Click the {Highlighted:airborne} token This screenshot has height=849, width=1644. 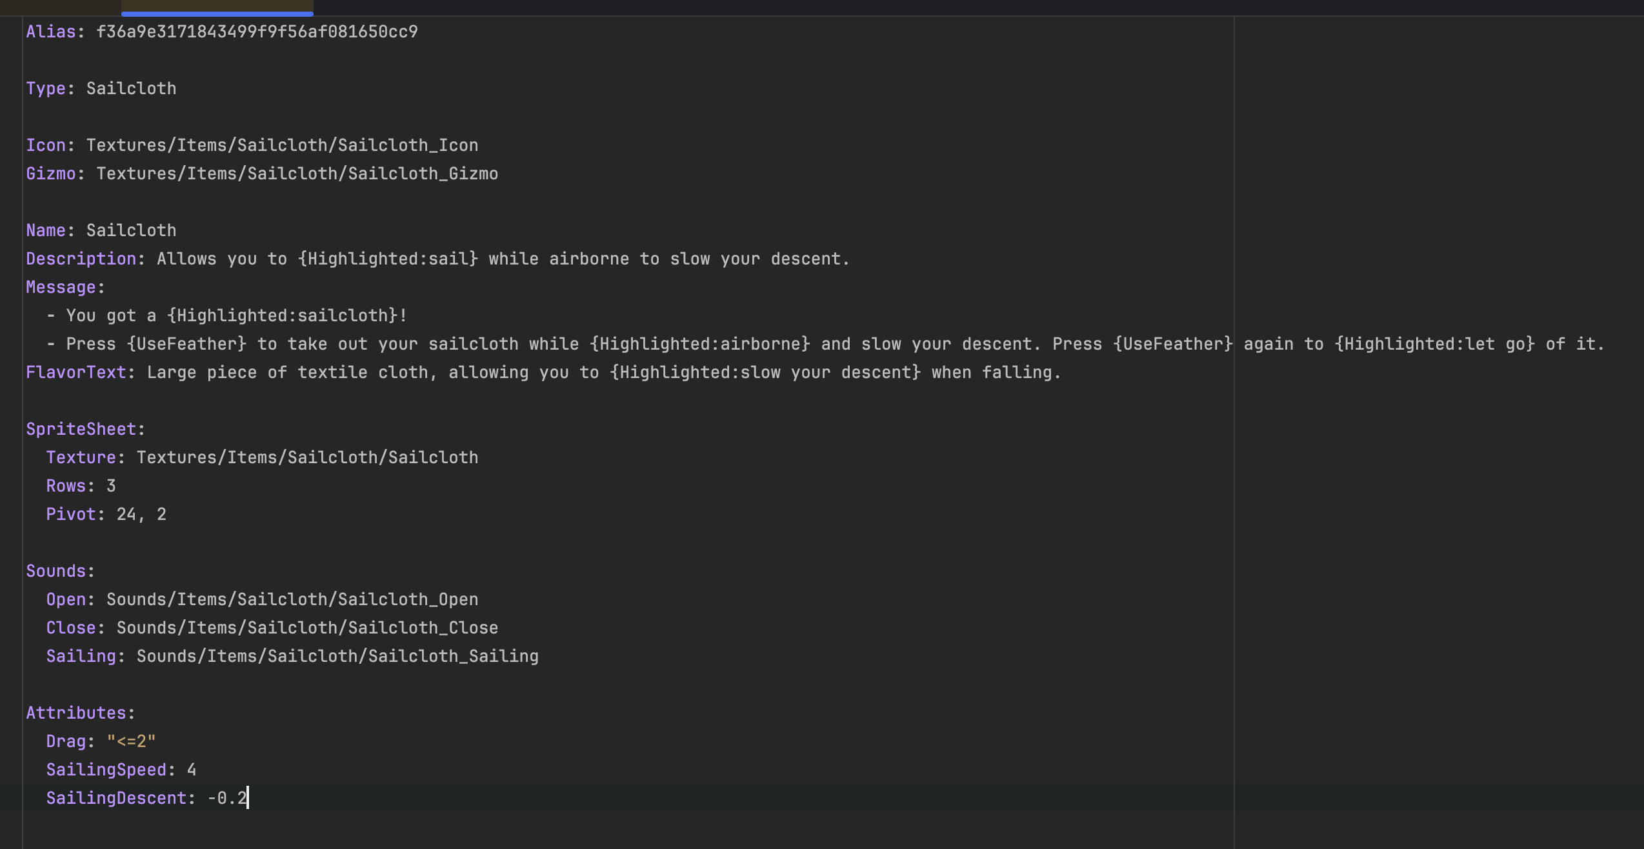(700, 344)
